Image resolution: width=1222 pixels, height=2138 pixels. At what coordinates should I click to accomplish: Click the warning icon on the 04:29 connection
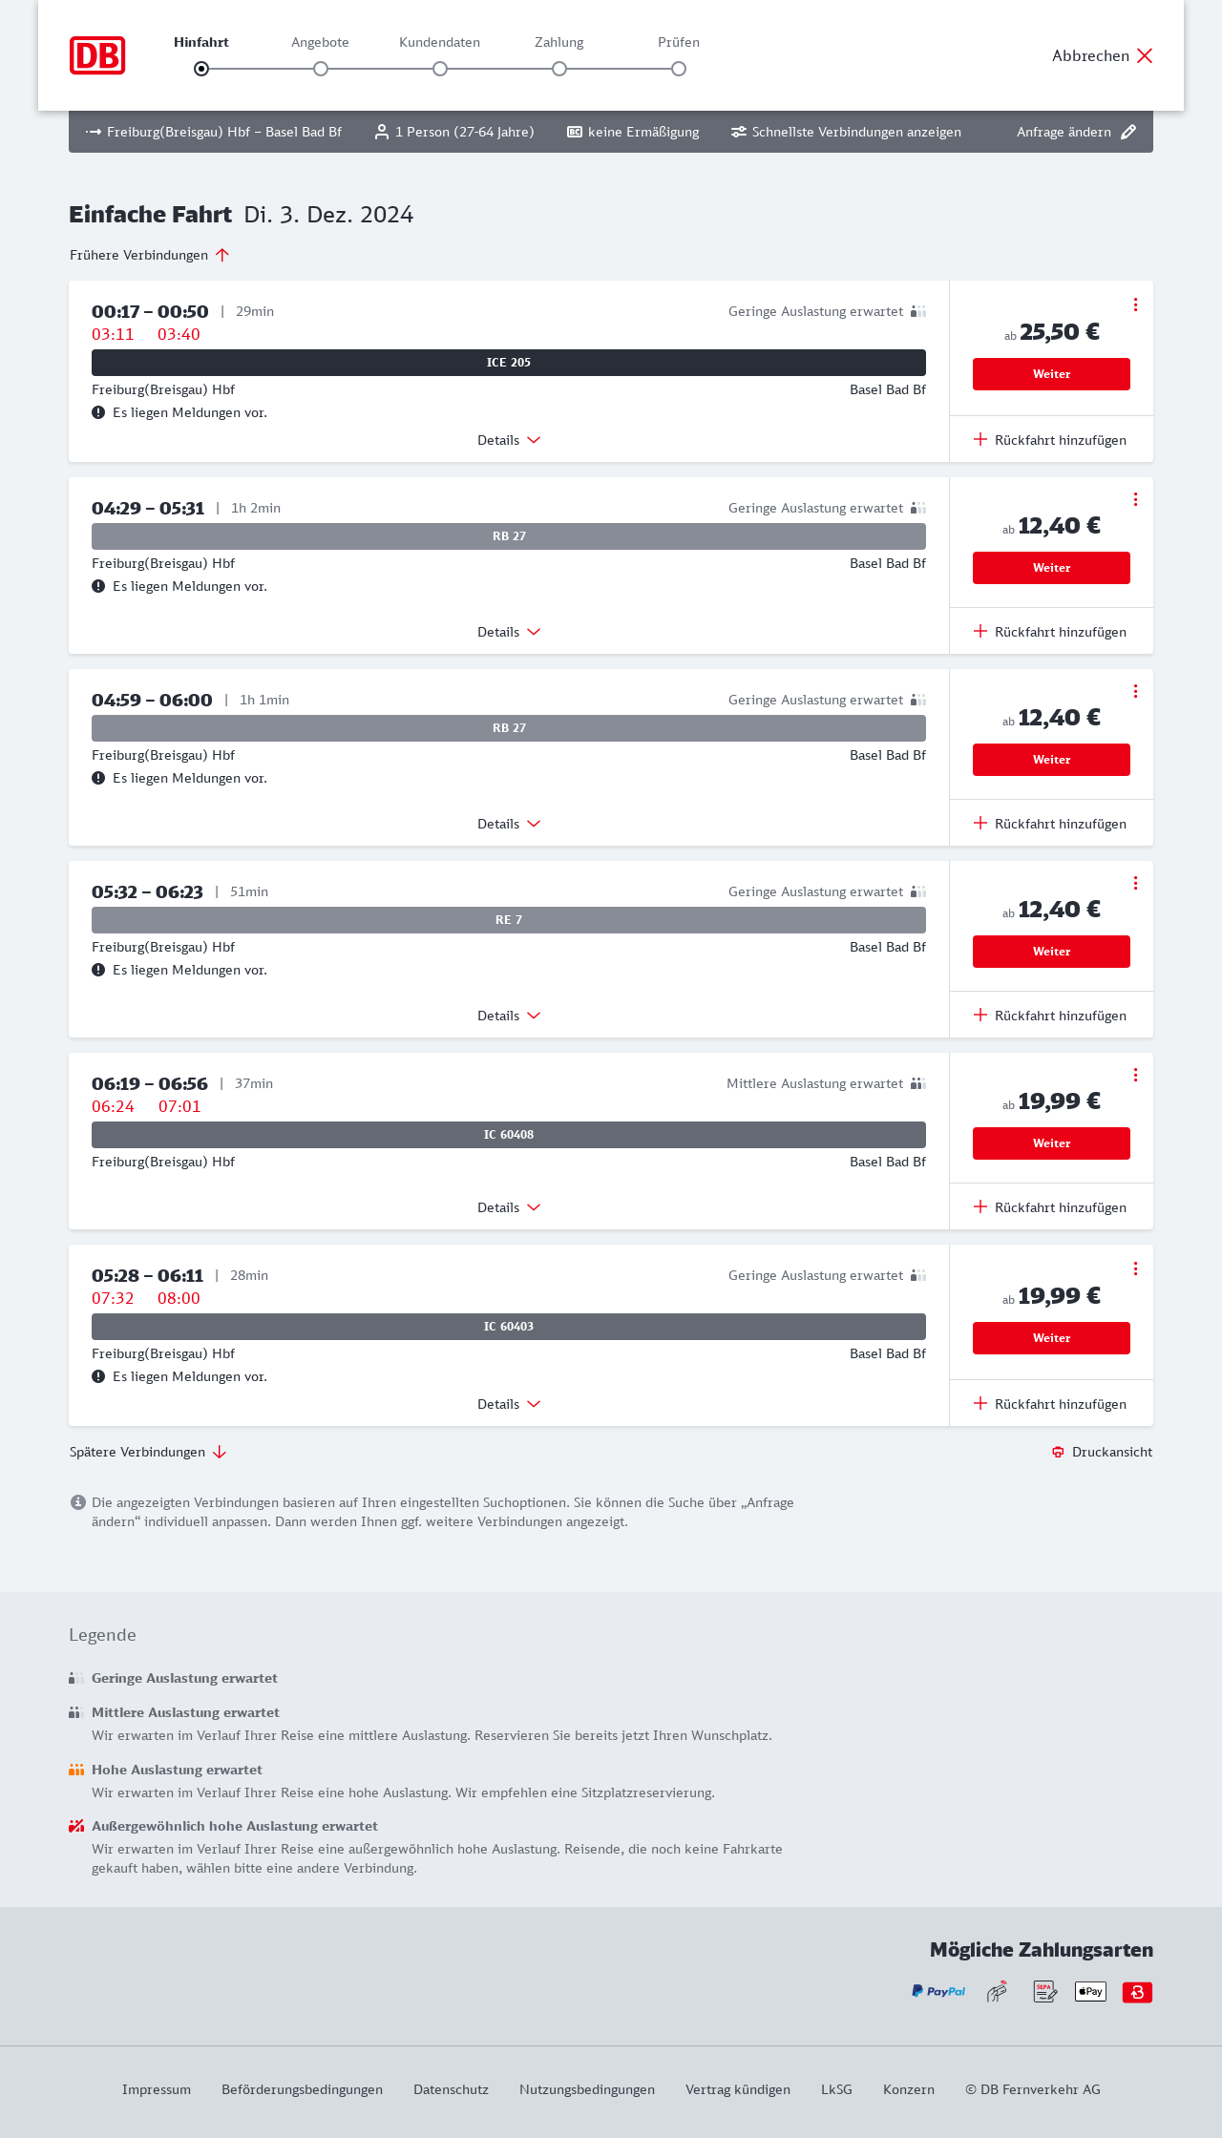pyautogui.click(x=98, y=586)
